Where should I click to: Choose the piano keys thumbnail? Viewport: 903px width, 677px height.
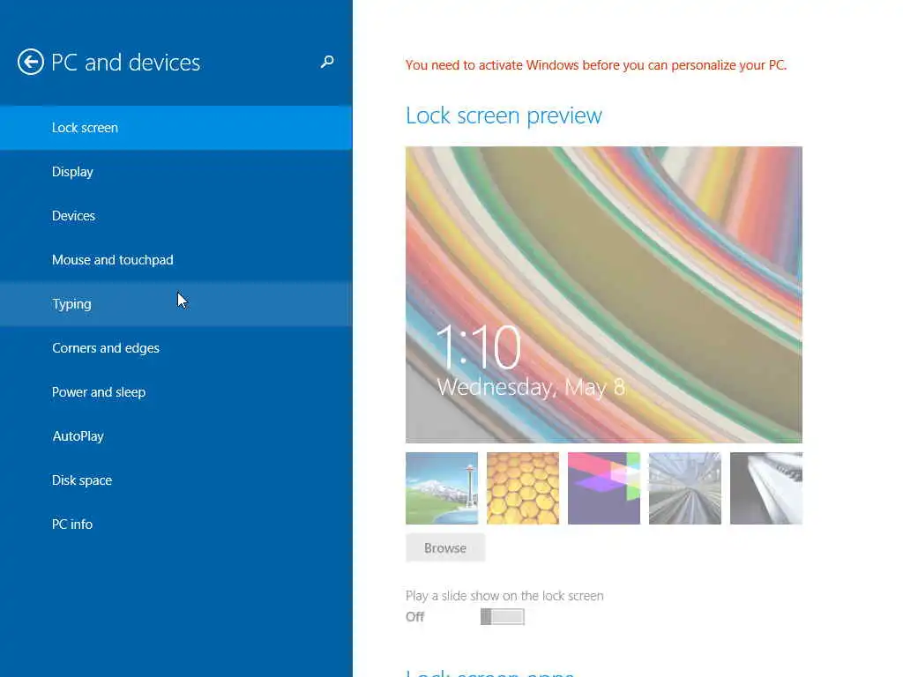click(766, 488)
